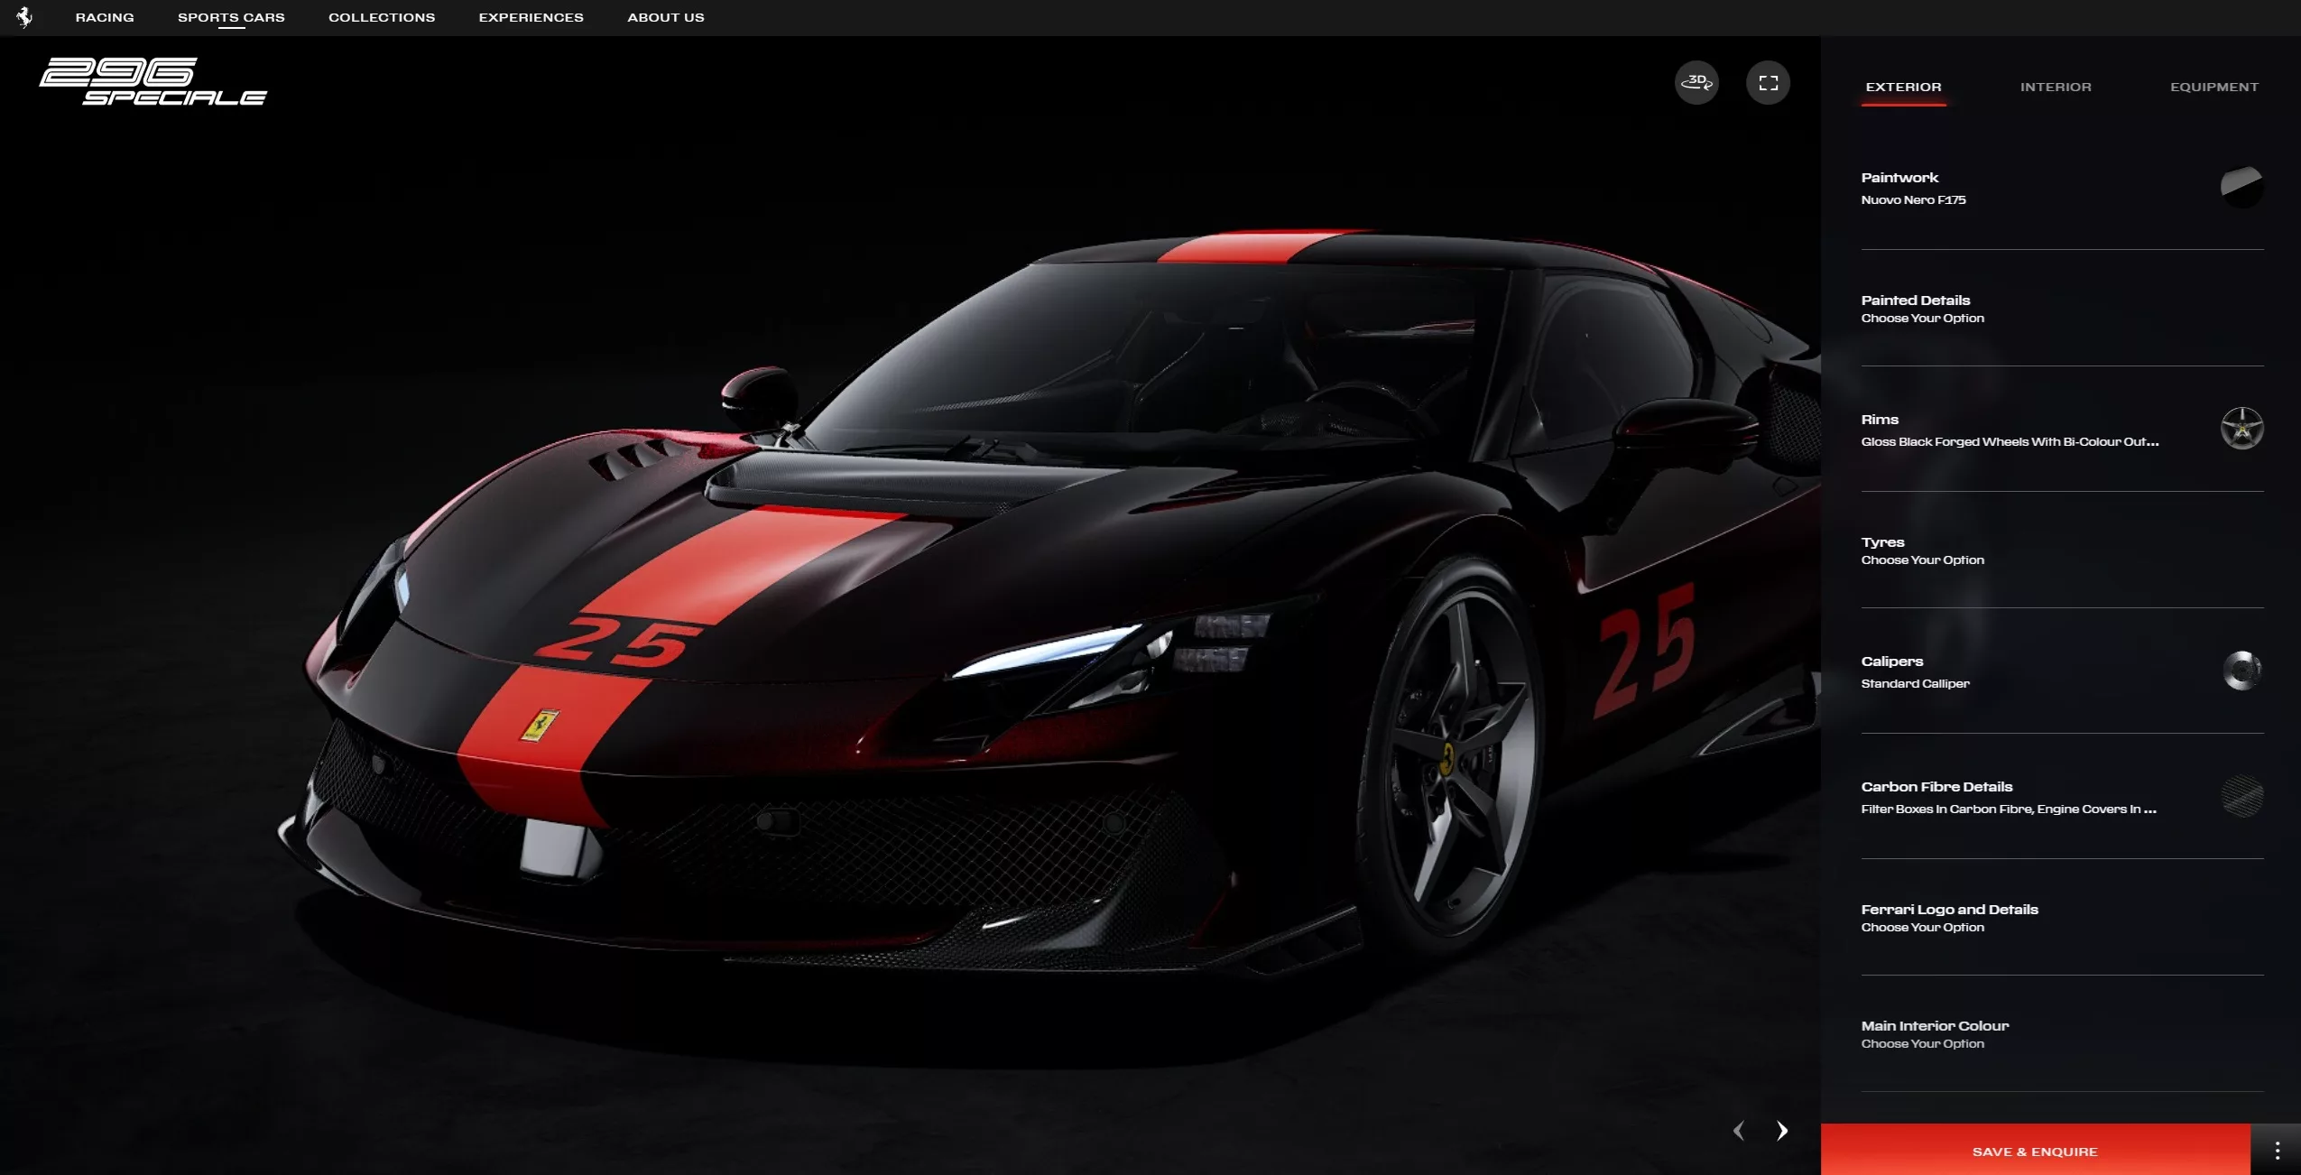The width and height of the screenshot is (2301, 1175).
Task: Expand the Painted Details section
Action: click(2062, 309)
